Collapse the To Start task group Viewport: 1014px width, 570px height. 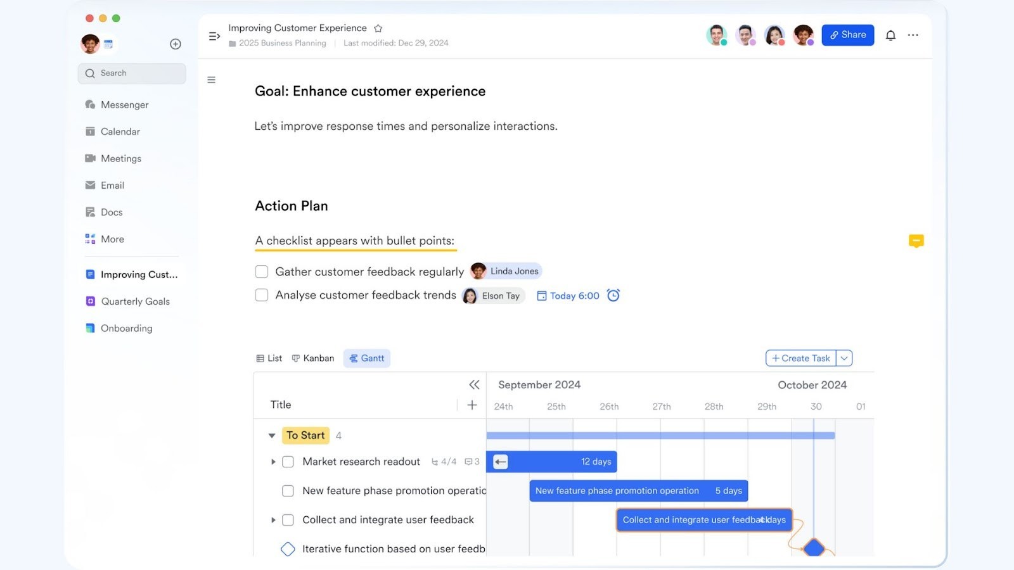272,436
